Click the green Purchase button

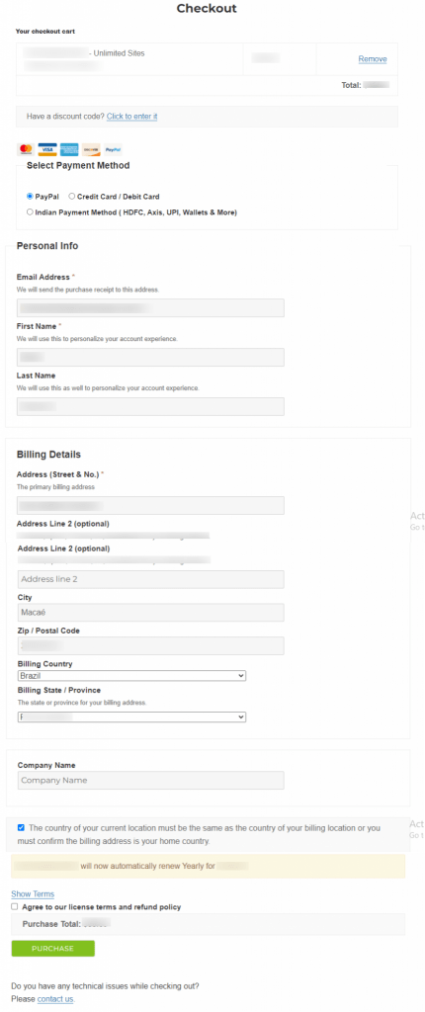[x=53, y=948]
